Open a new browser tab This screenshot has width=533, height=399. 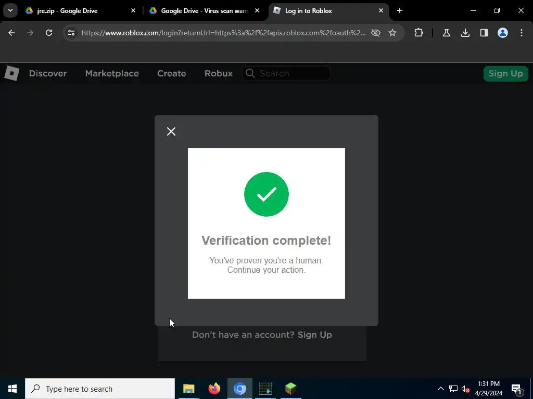coord(400,10)
